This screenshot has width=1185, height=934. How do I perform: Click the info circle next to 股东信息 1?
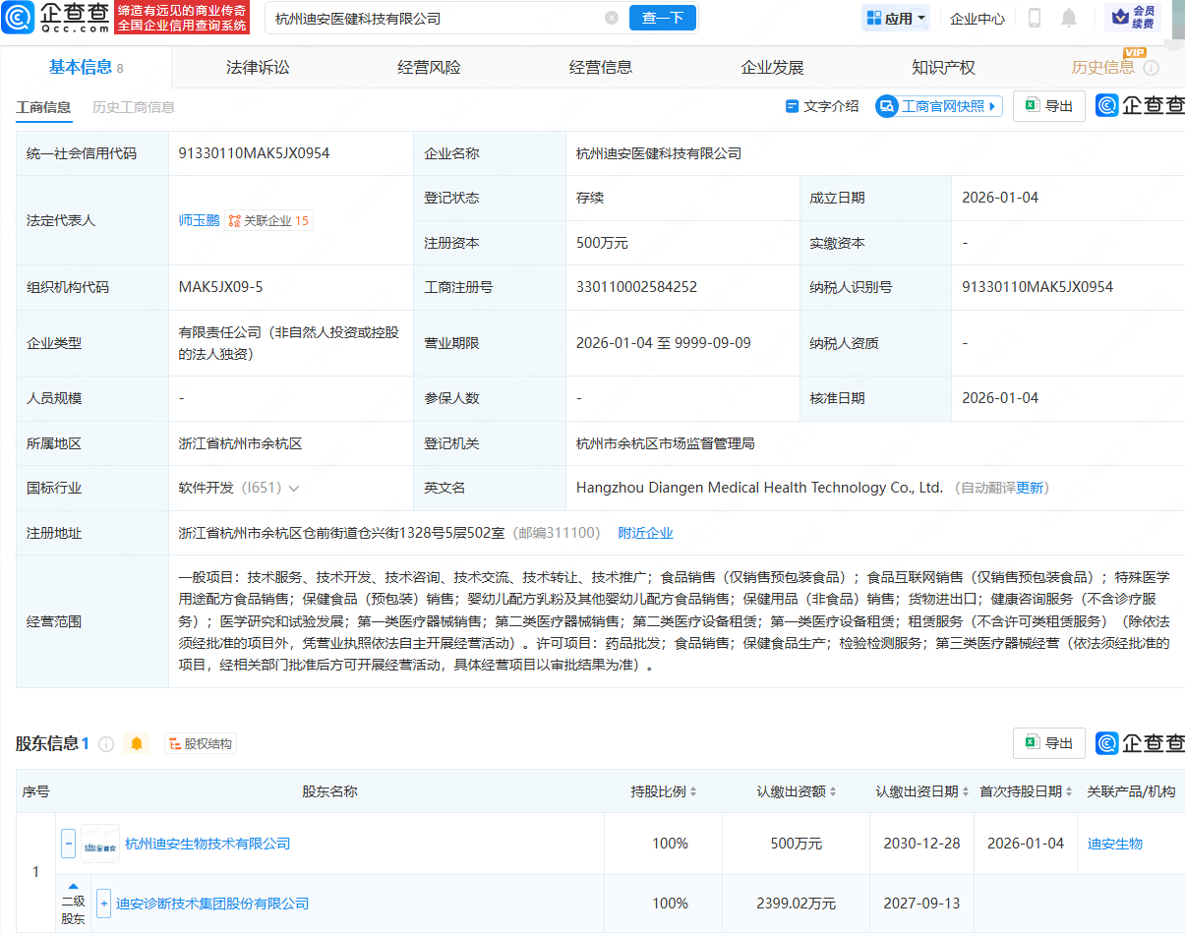(x=108, y=744)
